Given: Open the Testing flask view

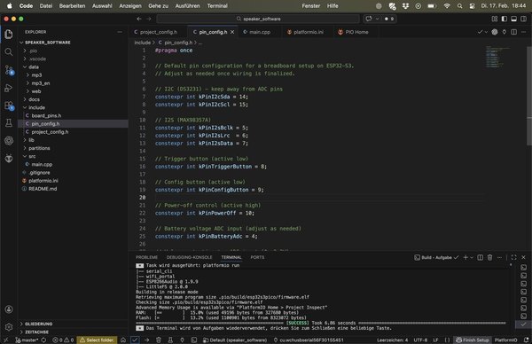Looking at the screenshot, I should (x=9, y=123).
